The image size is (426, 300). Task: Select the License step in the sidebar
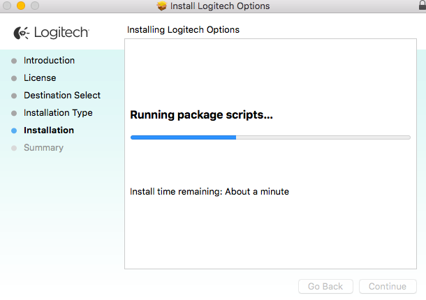click(x=40, y=78)
